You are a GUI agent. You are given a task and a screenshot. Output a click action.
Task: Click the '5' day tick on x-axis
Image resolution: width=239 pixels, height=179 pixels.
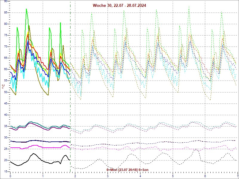[x=173, y=176]
